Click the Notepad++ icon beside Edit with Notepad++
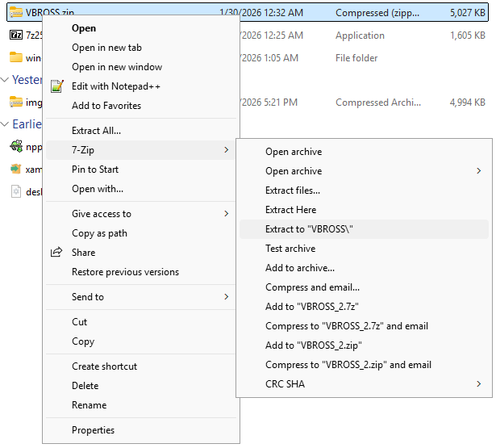 point(56,86)
